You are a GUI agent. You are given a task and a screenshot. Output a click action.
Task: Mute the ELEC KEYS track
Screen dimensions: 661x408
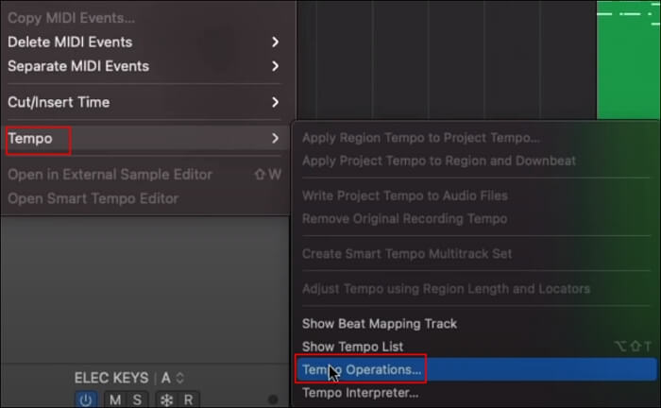(114, 399)
